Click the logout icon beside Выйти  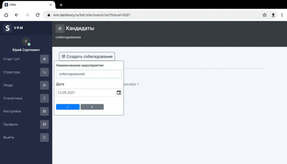click(x=44, y=137)
